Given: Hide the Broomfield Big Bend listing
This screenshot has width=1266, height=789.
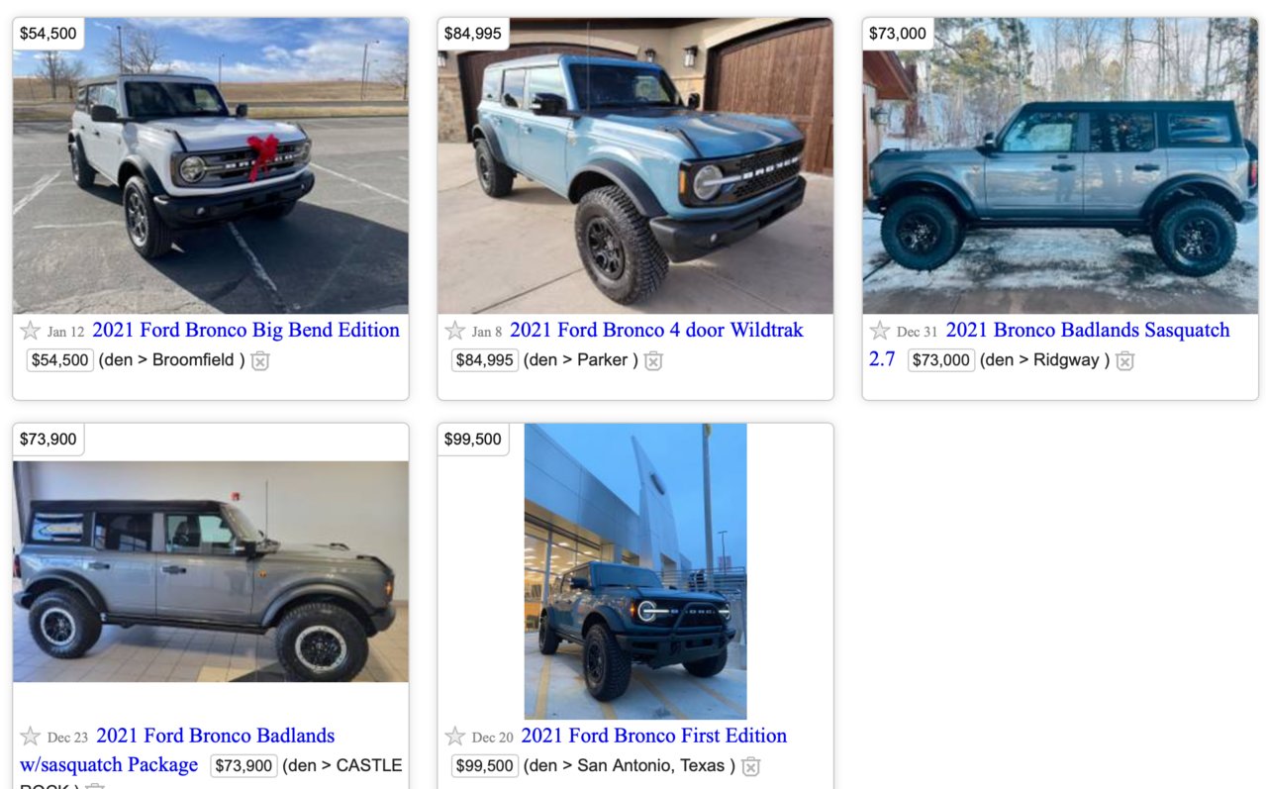Looking at the screenshot, I should [x=260, y=360].
